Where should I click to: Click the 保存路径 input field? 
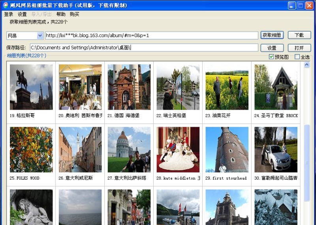[x=144, y=48]
